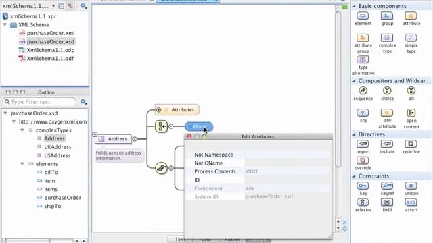The width and height of the screenshot is (433, 243).
Task: Choose the assert constraint icon
Action: (x=411, y=202)
